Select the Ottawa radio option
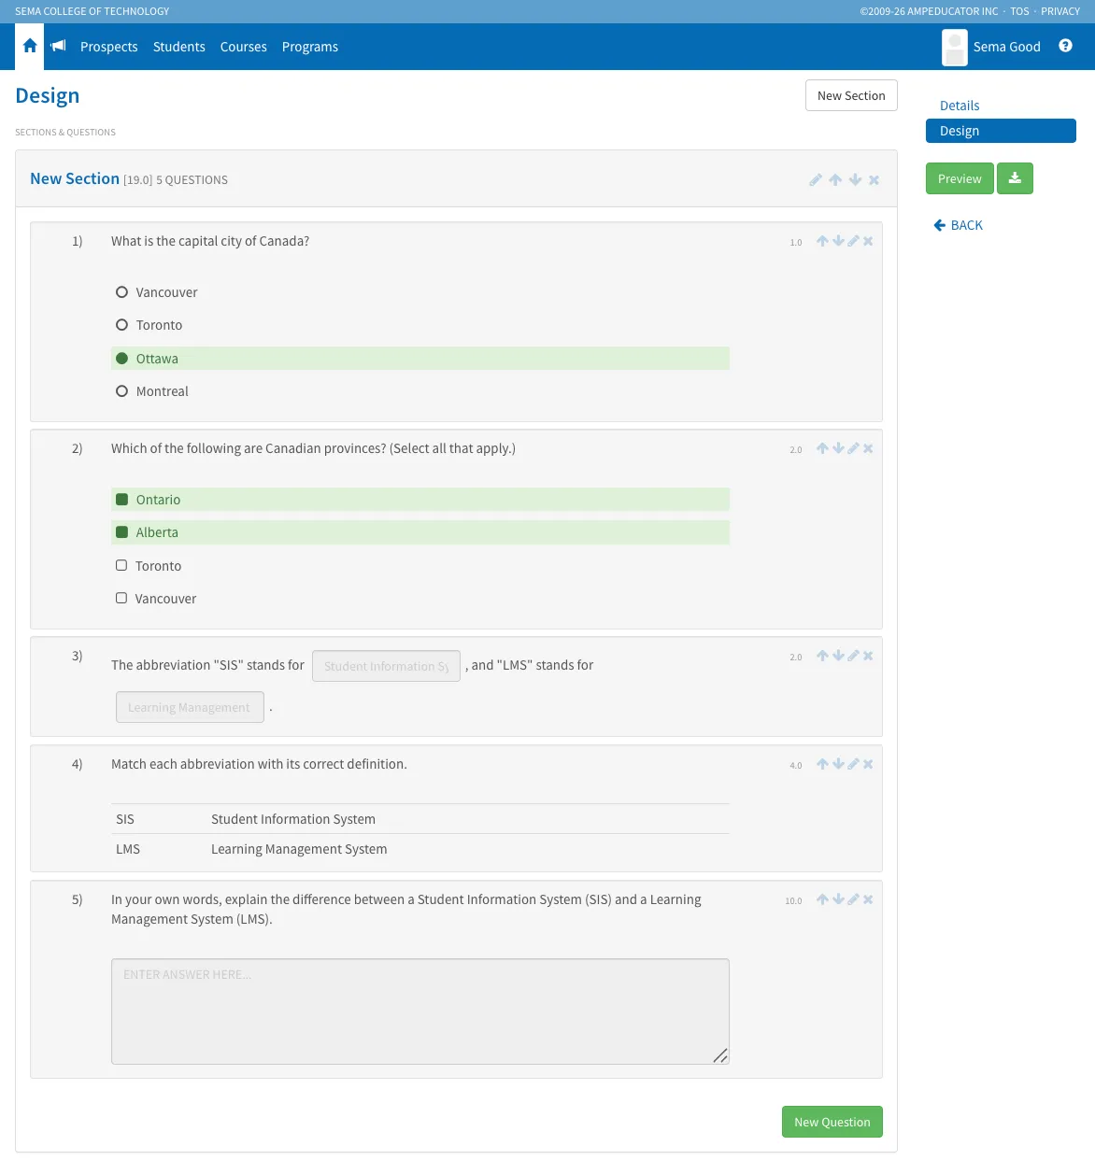The height and width of the screenshot is (1160, 1095). (121, 359)
